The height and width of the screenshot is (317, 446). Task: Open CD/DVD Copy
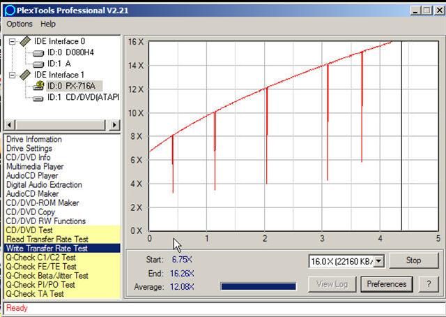(x=30, y=212)
